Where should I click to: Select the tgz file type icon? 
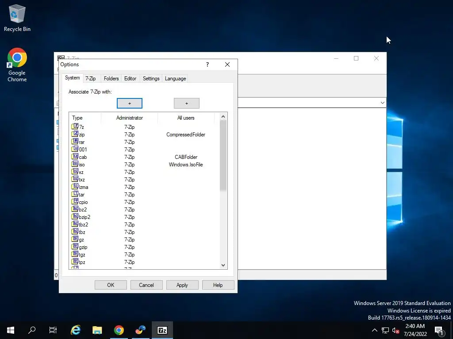(x=75, y=254)
